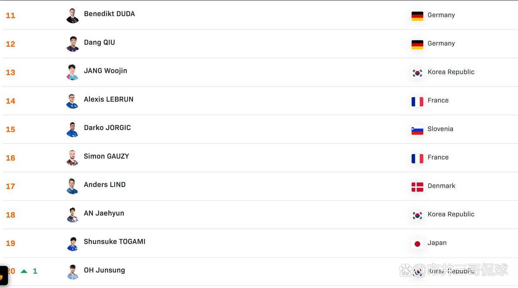Click the green rank-up arrow at rank 20
518x288 pixels.
(24, 271)
